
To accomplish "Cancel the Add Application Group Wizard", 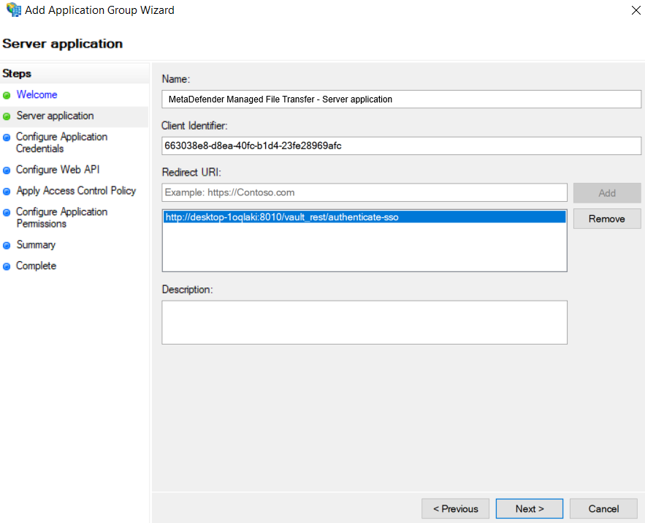I will click(x=603, y=508).
